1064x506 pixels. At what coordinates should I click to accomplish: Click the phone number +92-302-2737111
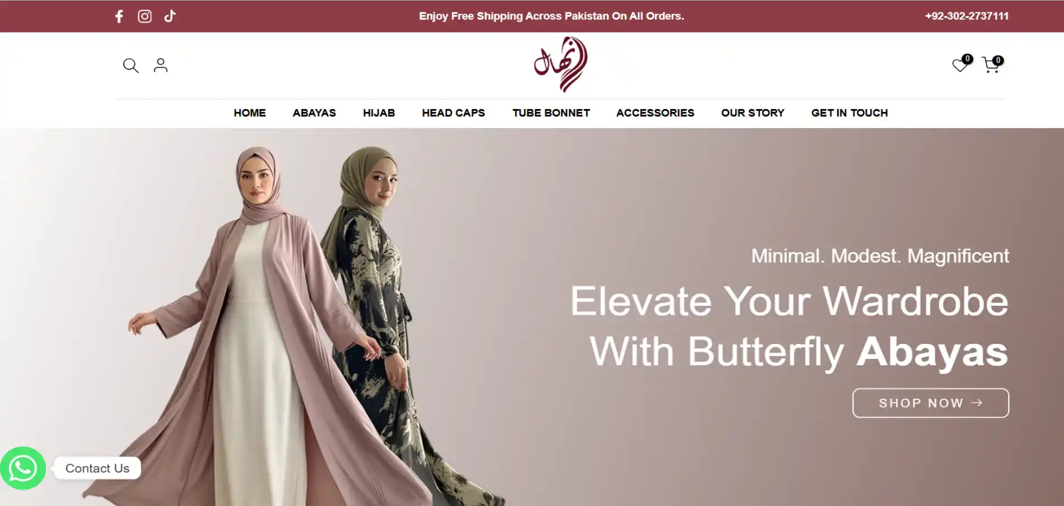point(967,16)
